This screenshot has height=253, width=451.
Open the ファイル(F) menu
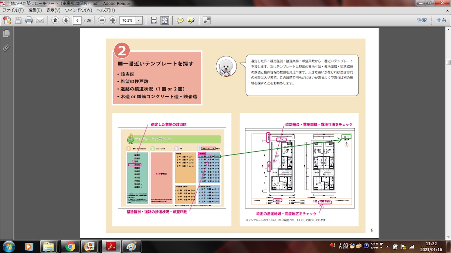(13, 10)
